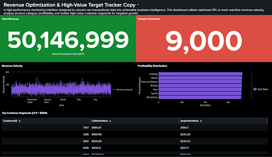Click LifetimeValue cell $980.87

(96, 128)
